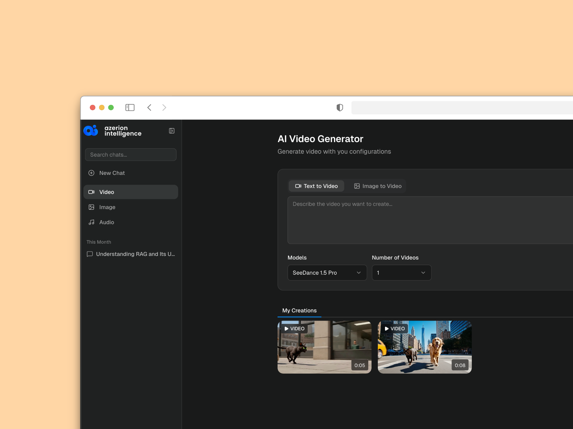
Task: Open the Audio section in sidebar
Action: click(107, 222)
